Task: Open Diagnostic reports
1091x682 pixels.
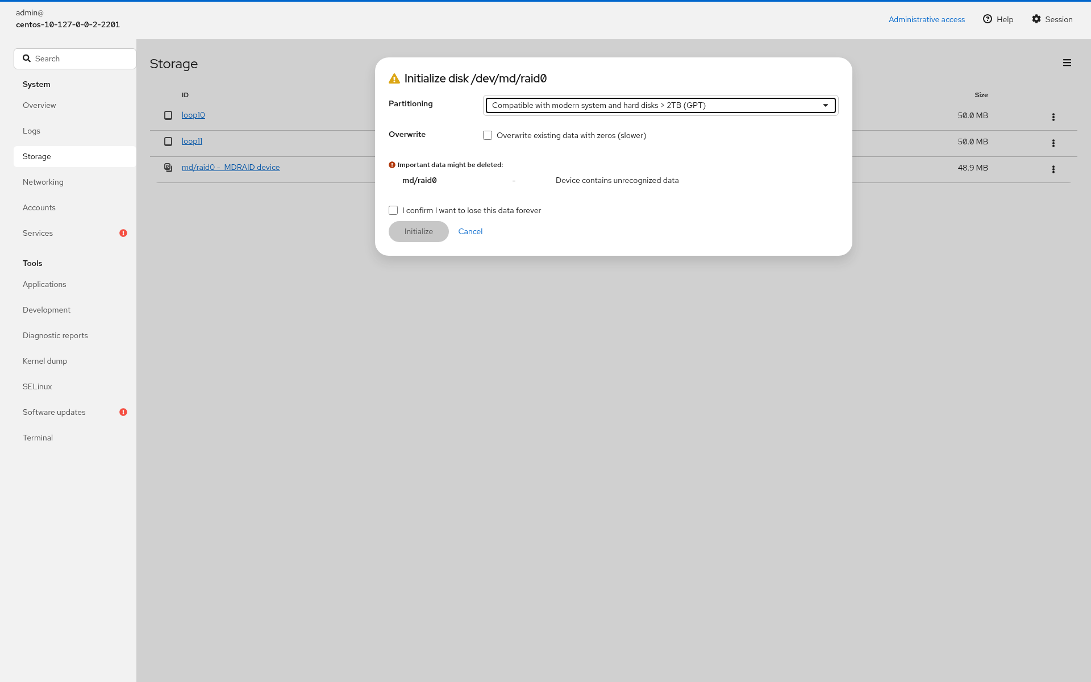Action: coord(74,335)
